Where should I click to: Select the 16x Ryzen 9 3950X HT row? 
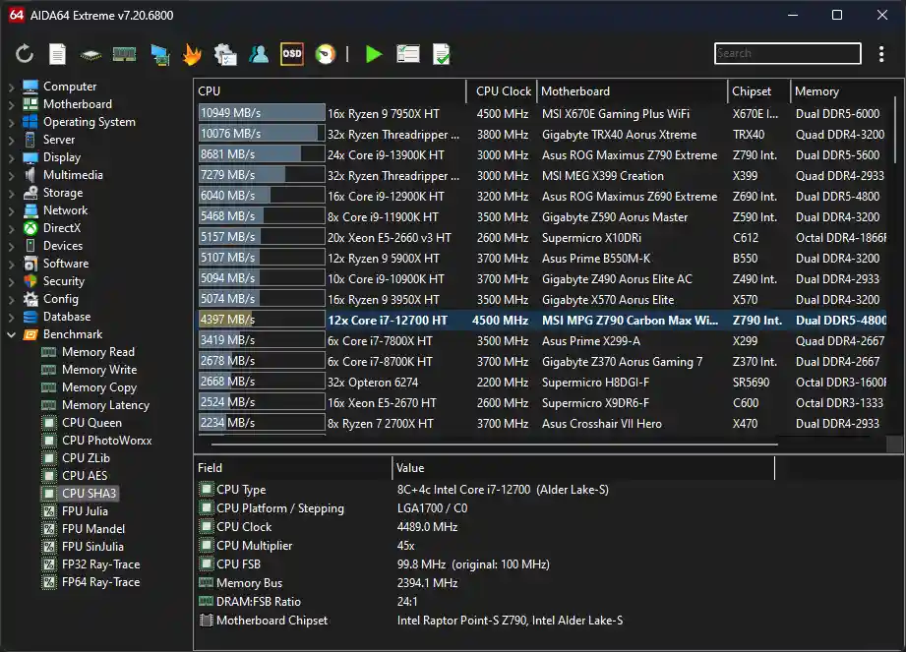point(386,300)
